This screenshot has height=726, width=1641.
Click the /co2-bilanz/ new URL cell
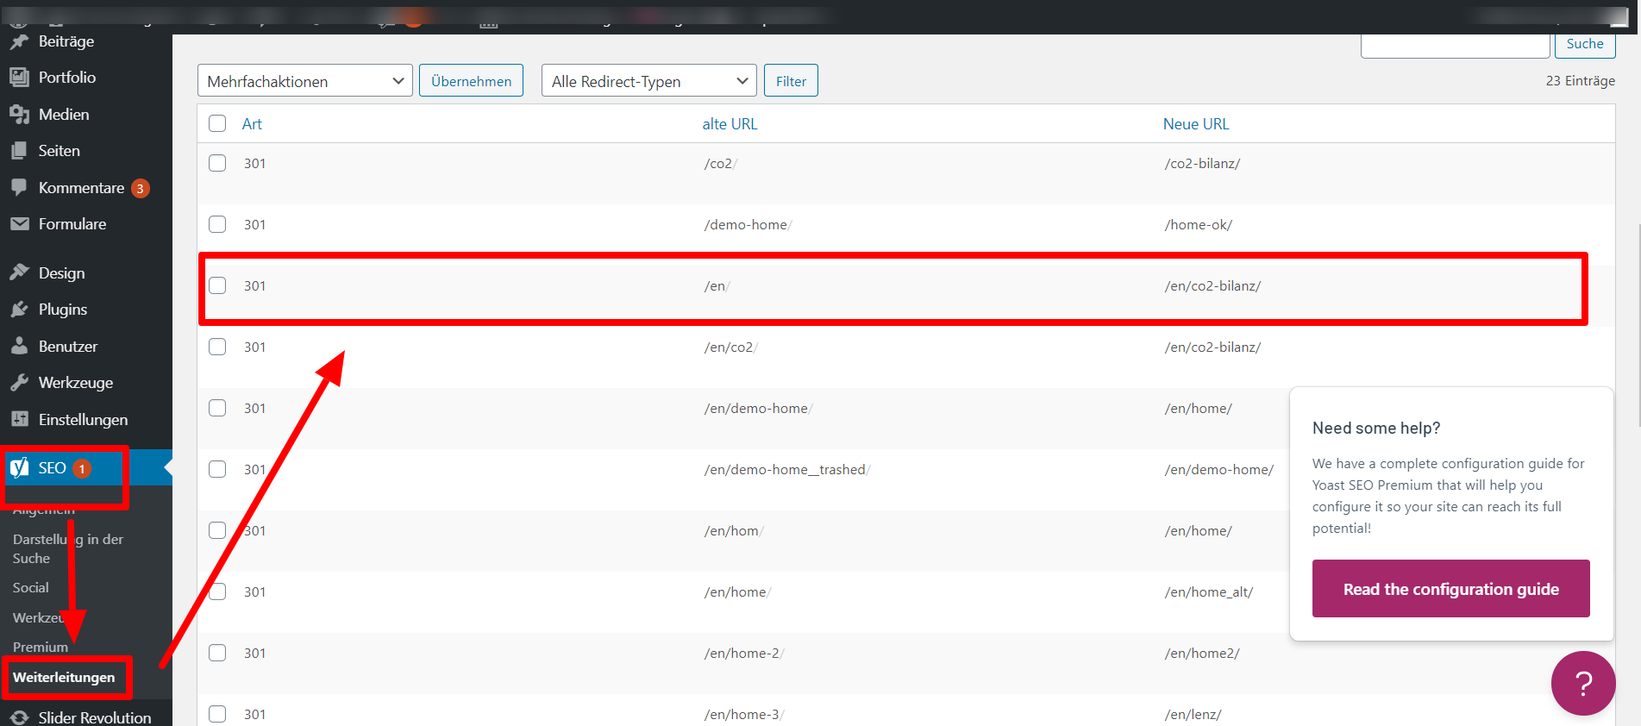pos(1202,164)
